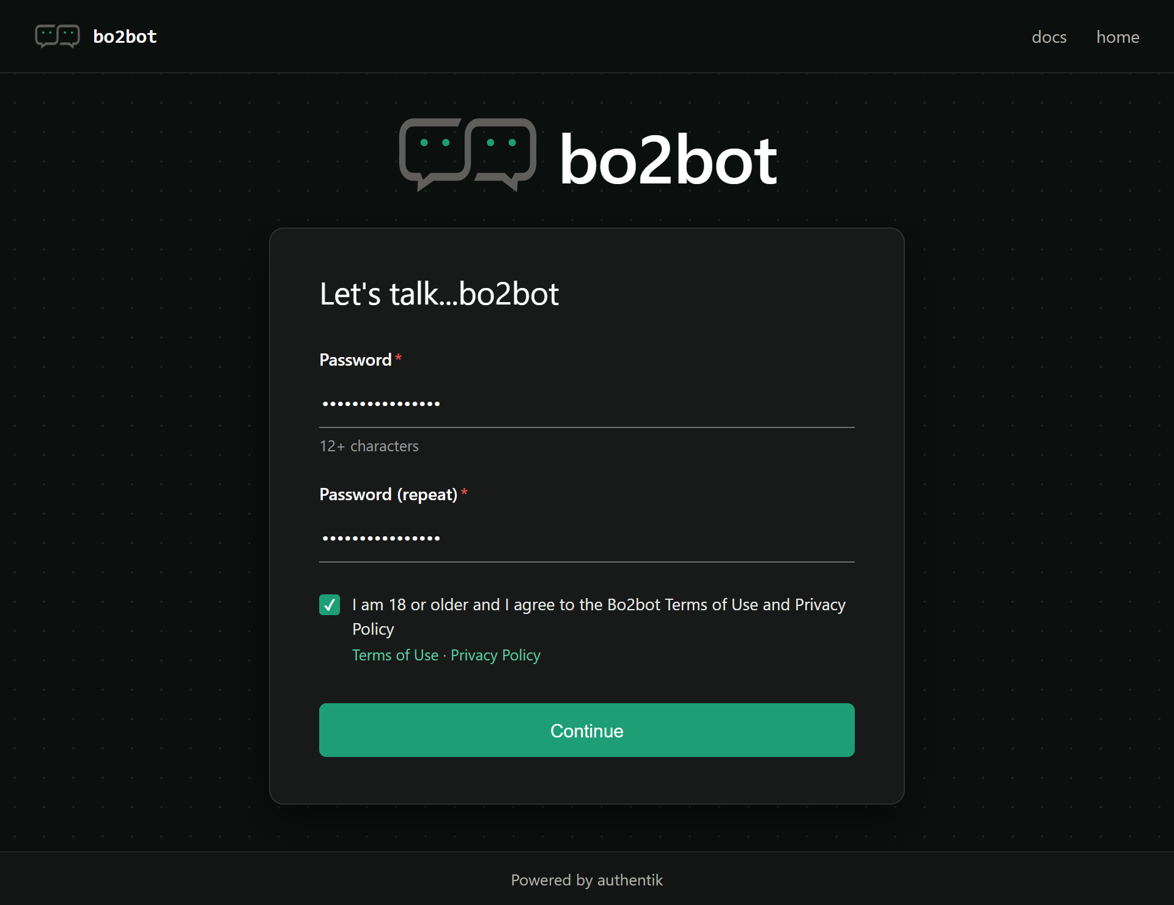Click the 'Powered by authentik' footer text
Viewport: 1174px width, 905px height.
[x=587, y=880]
